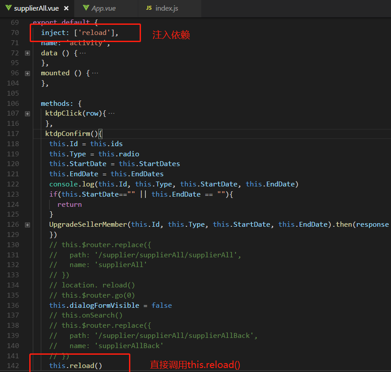Click UpgradeSellerMember call on line 126

pos(88,225)
